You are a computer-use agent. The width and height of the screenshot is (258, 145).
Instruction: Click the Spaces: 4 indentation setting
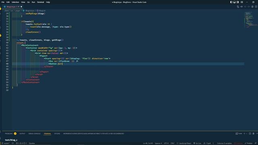[158, 143]
